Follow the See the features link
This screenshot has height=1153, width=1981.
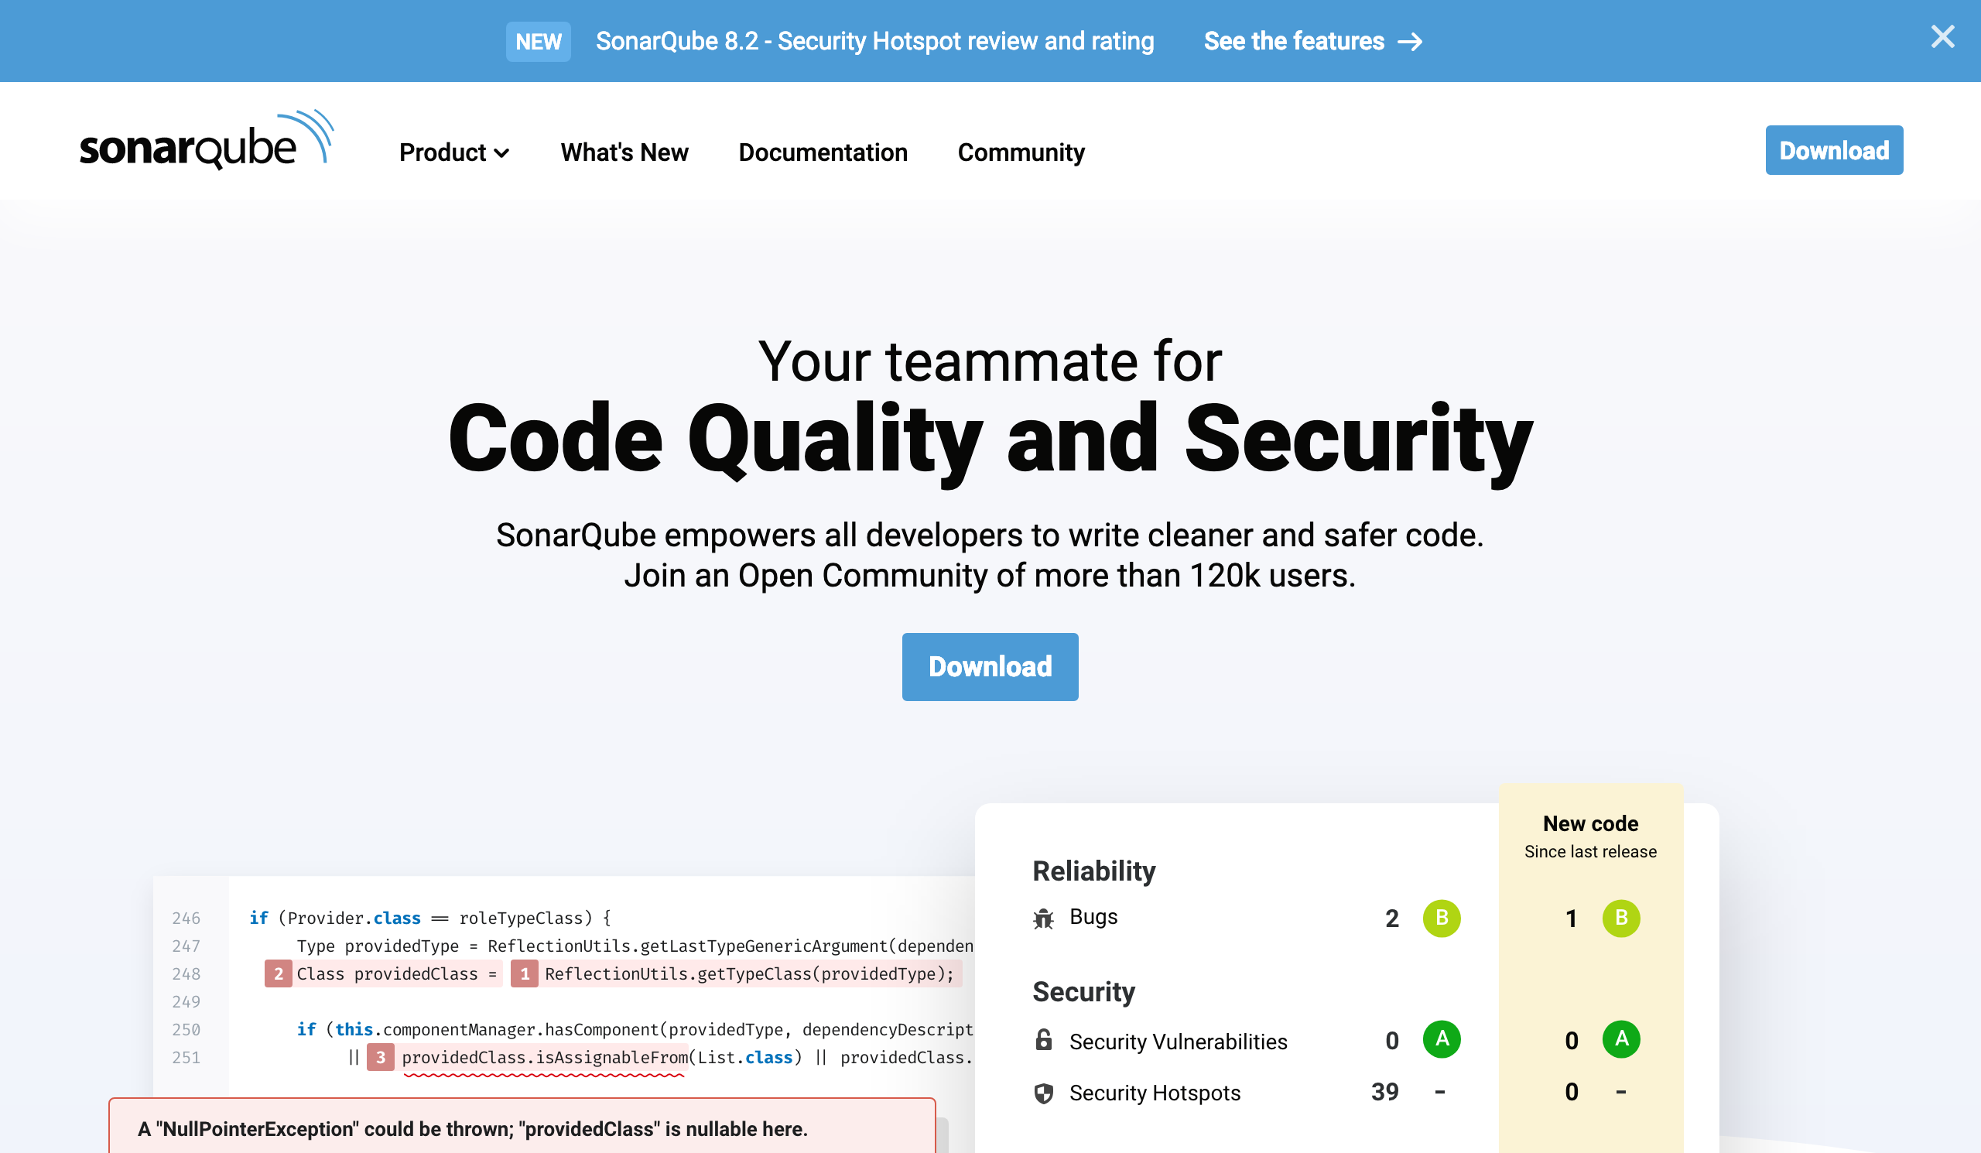[x=1294, y=41]
